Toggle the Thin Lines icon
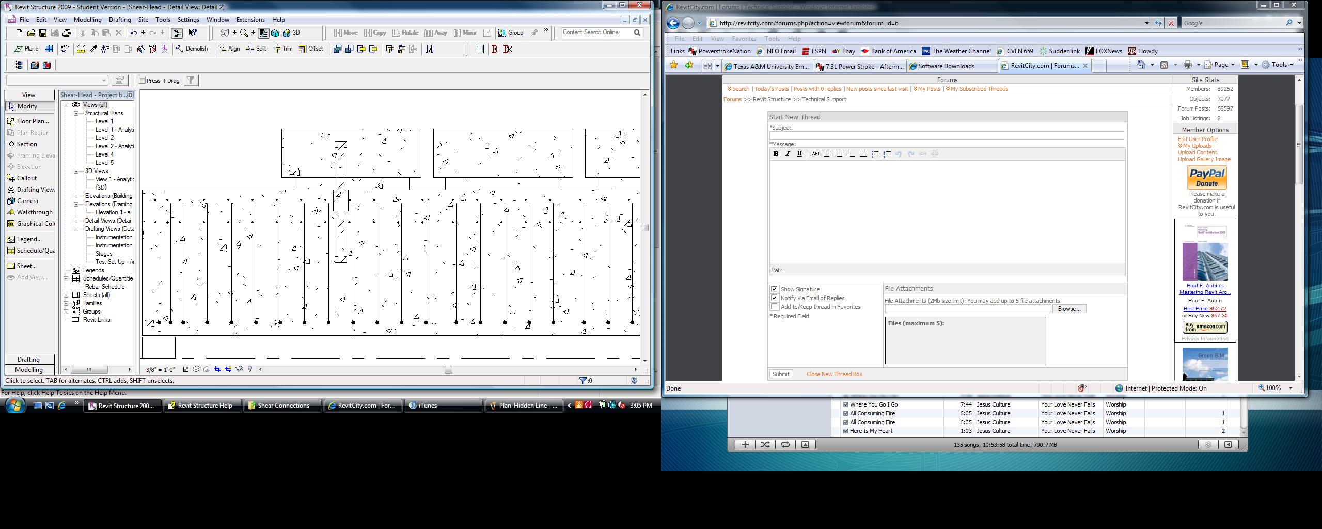 (x=263, y=33)
